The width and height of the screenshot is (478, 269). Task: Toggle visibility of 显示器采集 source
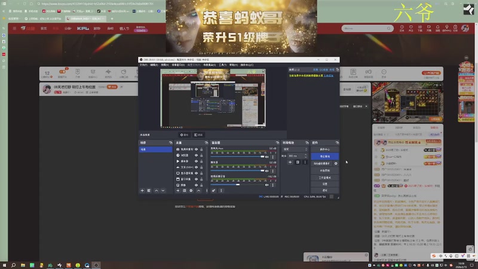(197, 173)
